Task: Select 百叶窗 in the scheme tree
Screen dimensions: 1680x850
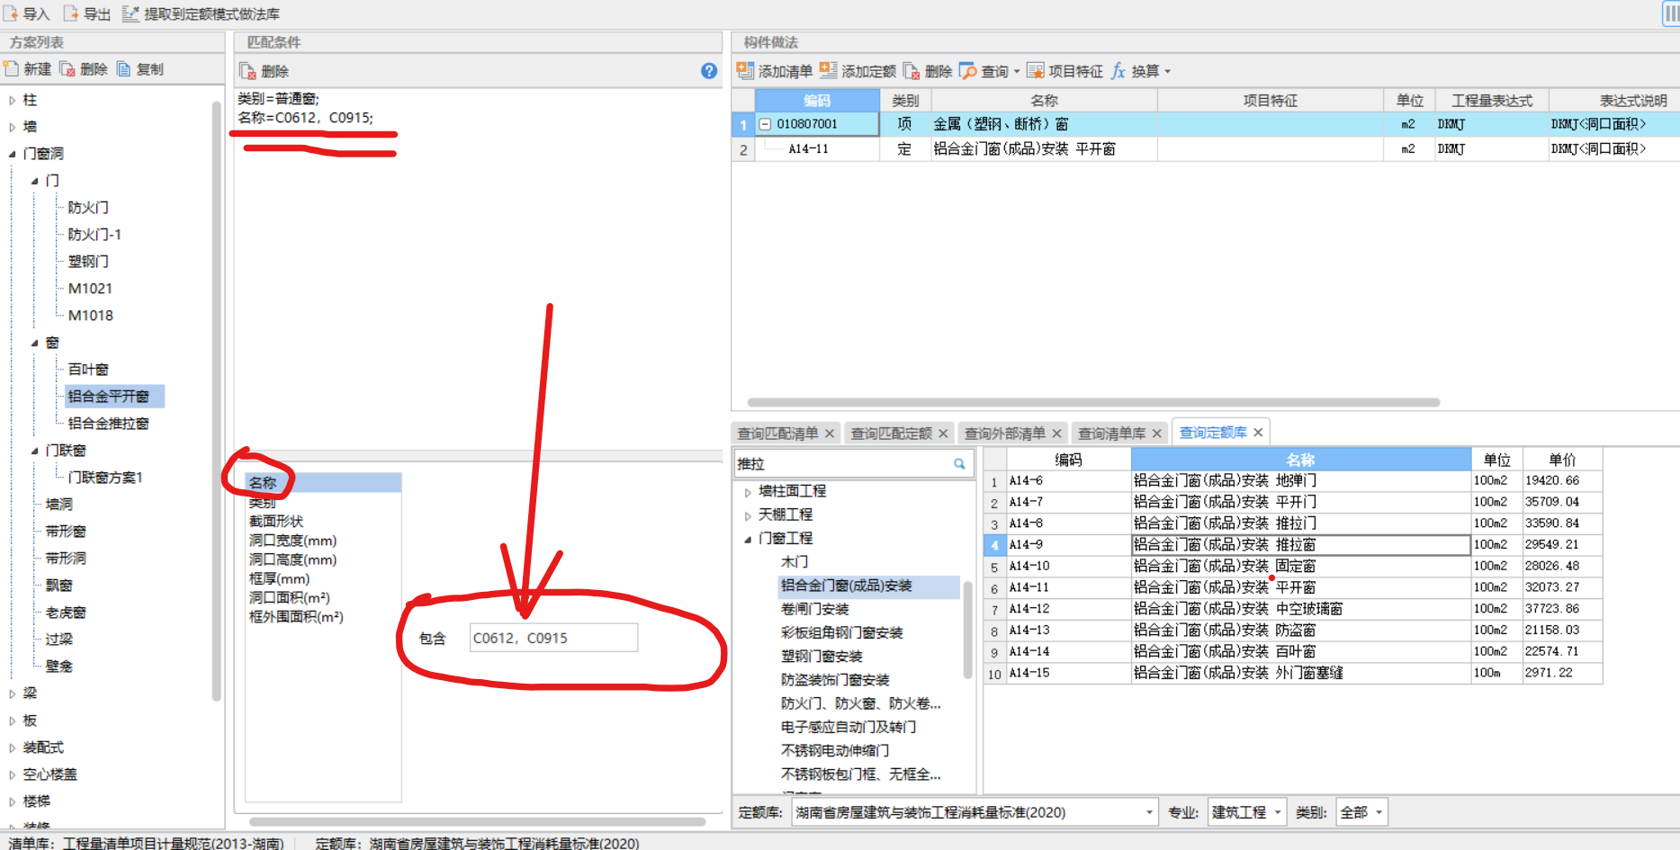Action: tap(88, 370)
